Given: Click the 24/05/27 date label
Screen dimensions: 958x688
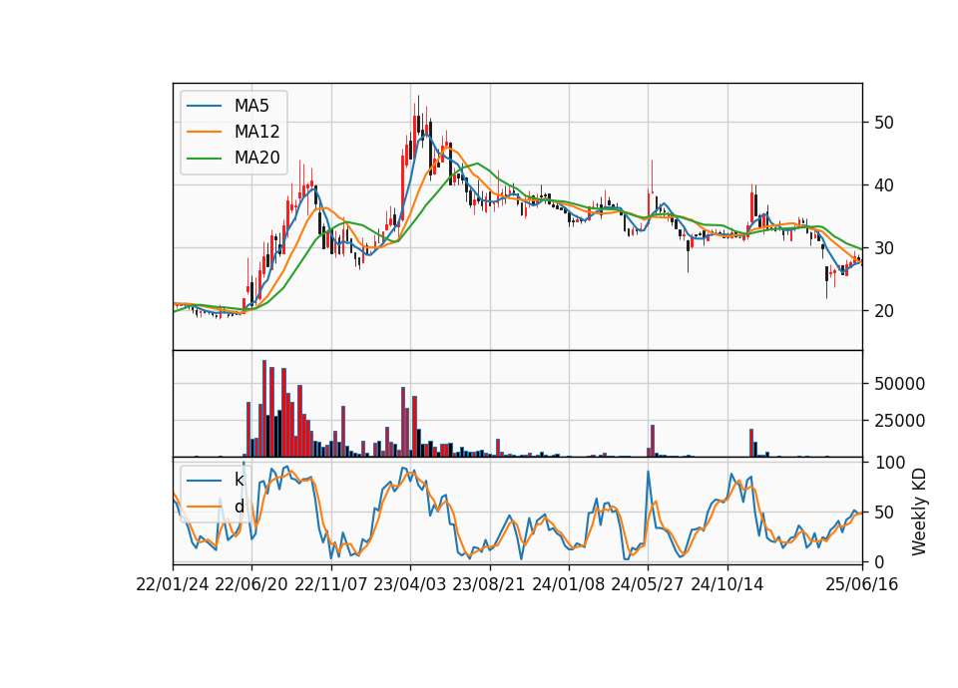Looking at the screenshot, I should [648, 585].
